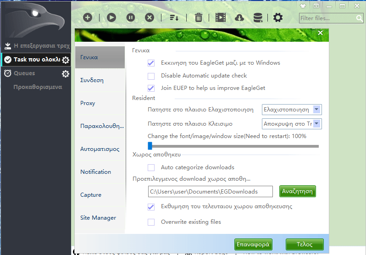The height and width of the screenshot is (255, 366).
Task: Click the font/window size slider handle
Action: (150, 146)
